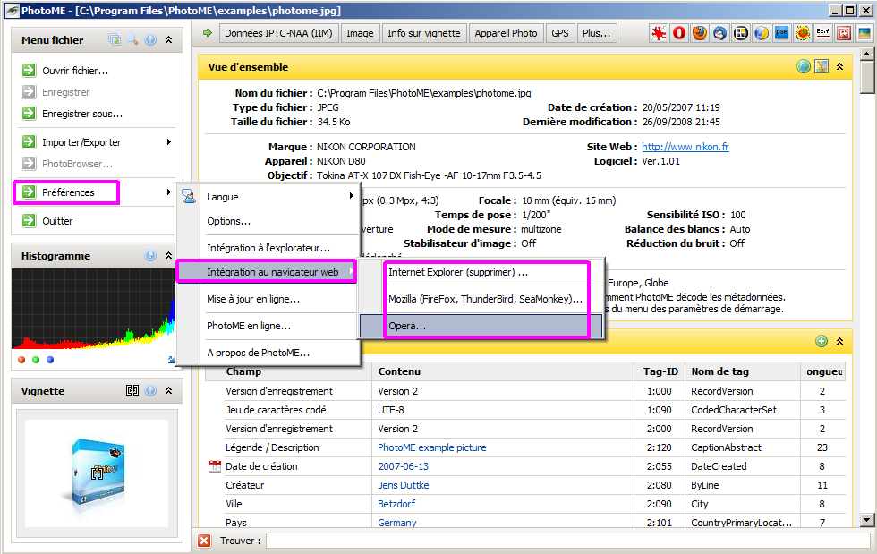Click the Trouver search field
Viewport: 877px width, 554px height.
click(567, 541)
